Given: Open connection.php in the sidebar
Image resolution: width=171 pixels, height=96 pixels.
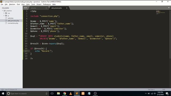Looking at the screenshot, I should pos(13,23).
